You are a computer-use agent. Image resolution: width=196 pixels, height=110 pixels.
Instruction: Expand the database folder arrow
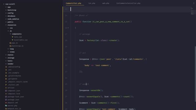(6, 16)
